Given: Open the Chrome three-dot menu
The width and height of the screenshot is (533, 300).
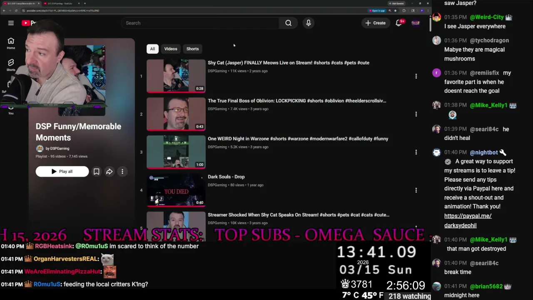Looking at the screenshot, I should tap(428, 10).
